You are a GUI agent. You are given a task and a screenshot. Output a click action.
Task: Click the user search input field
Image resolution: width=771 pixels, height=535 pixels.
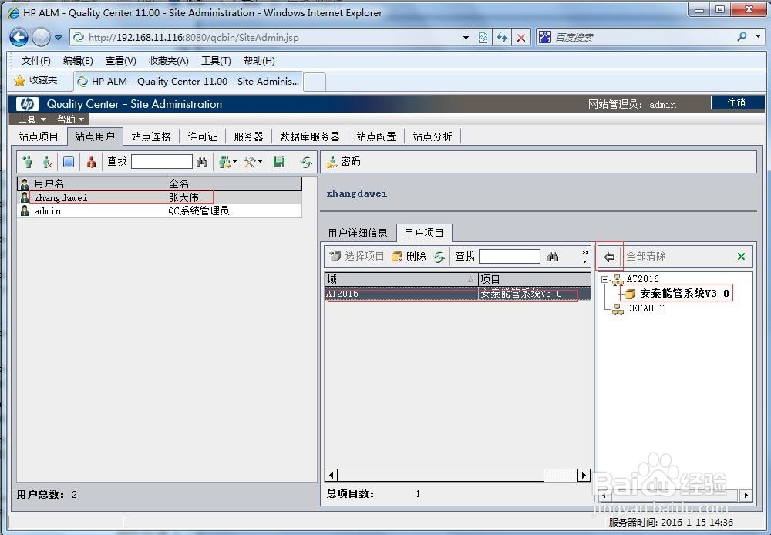pos(162,162)
